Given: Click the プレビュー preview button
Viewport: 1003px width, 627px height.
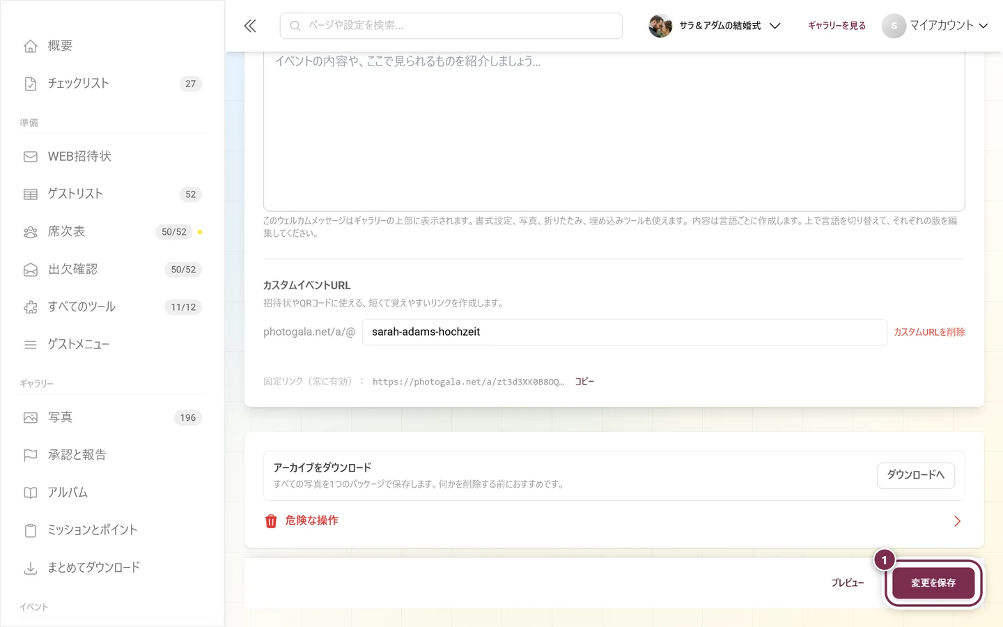Looking at the screenshot, I should click(848, 583).
